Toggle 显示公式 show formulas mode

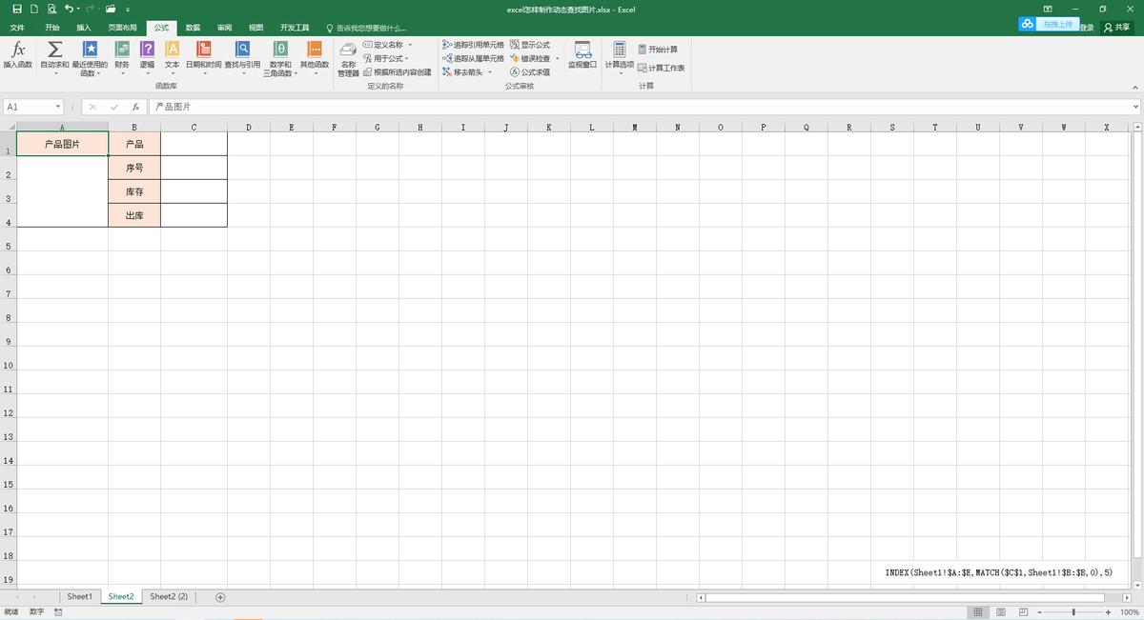[x=530, y=45]
